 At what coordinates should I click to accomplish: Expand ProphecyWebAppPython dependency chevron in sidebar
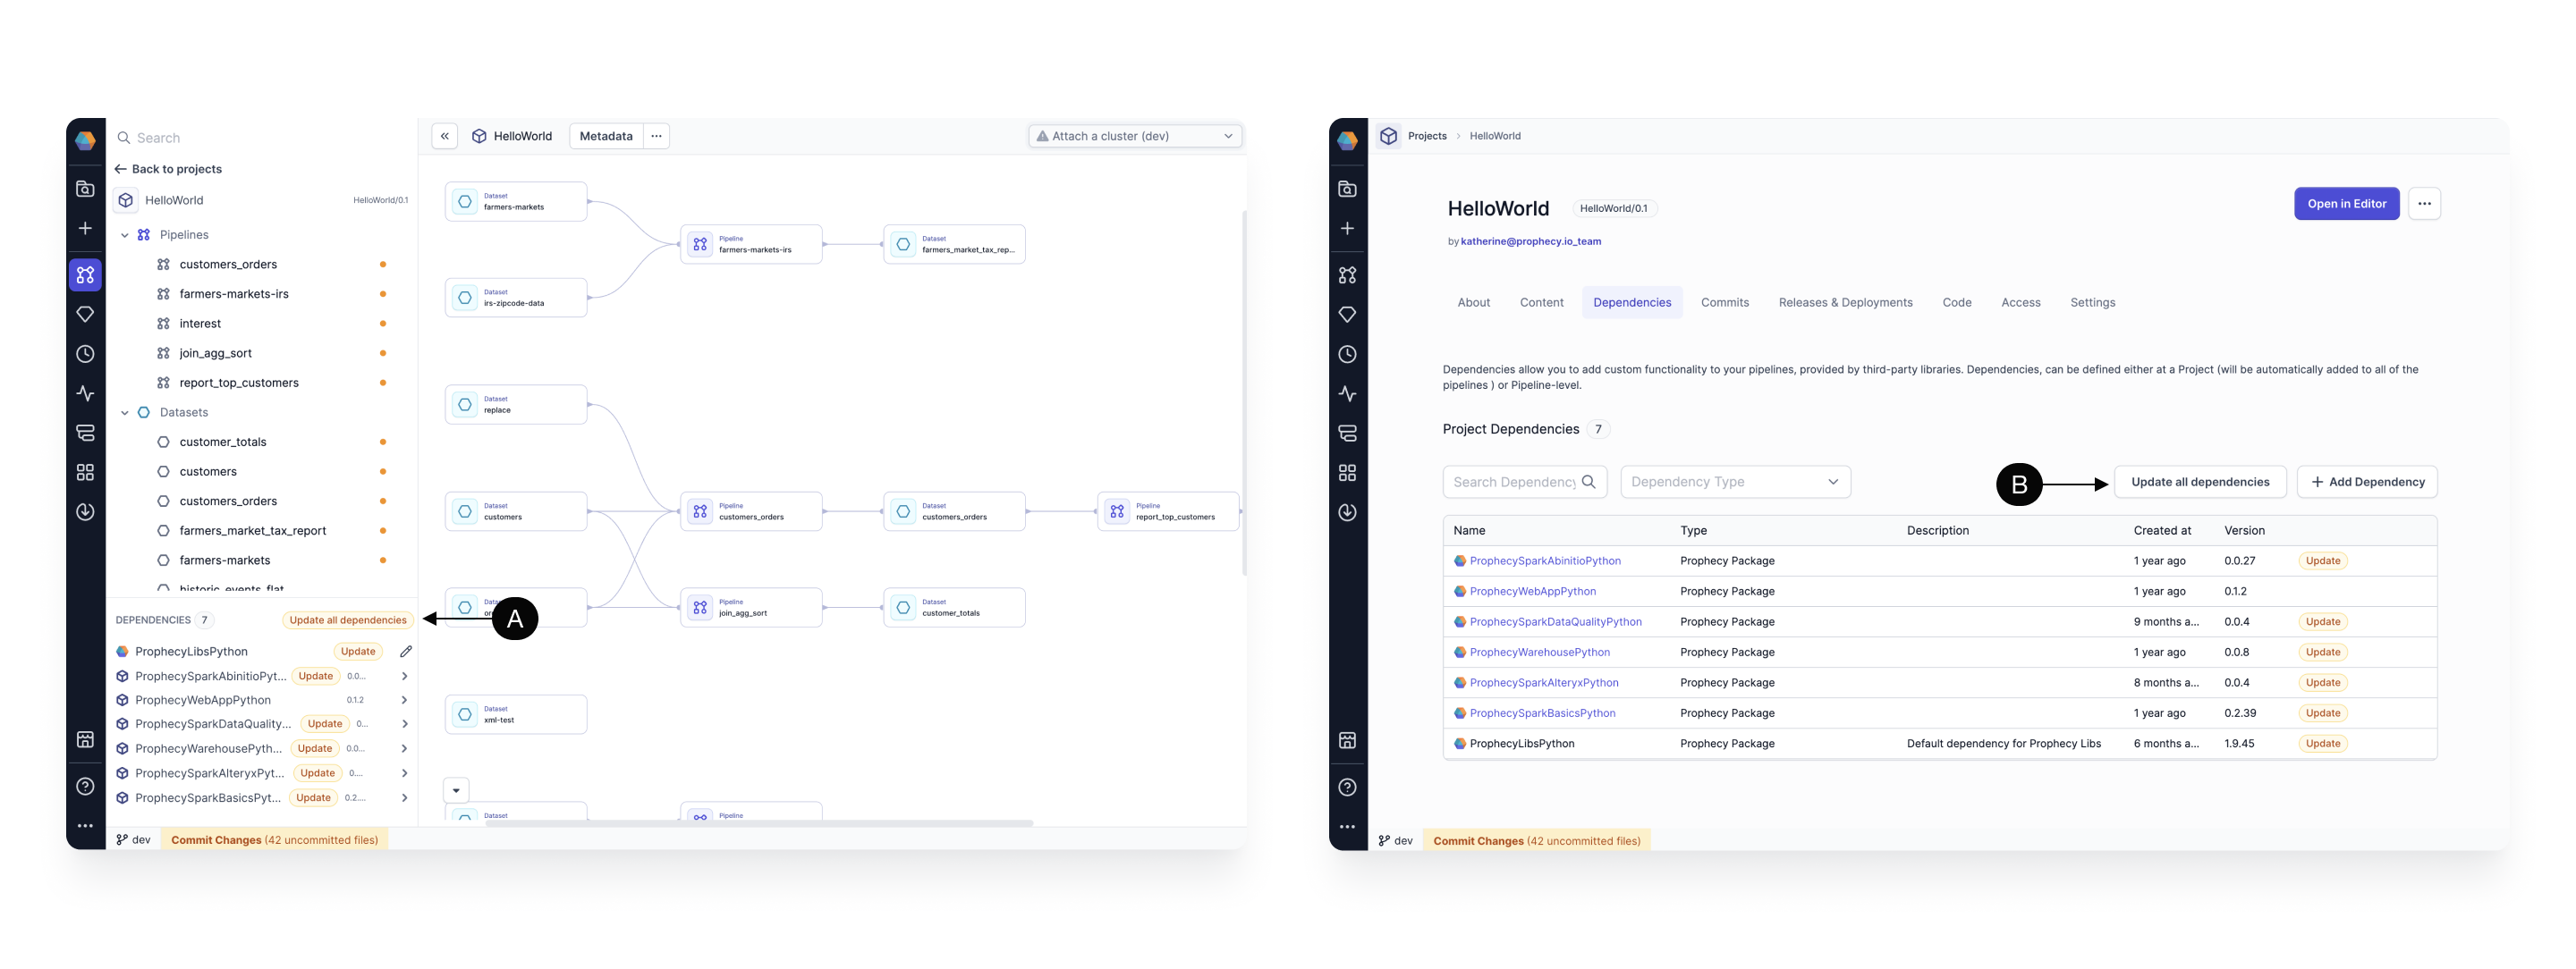(404, 700)
